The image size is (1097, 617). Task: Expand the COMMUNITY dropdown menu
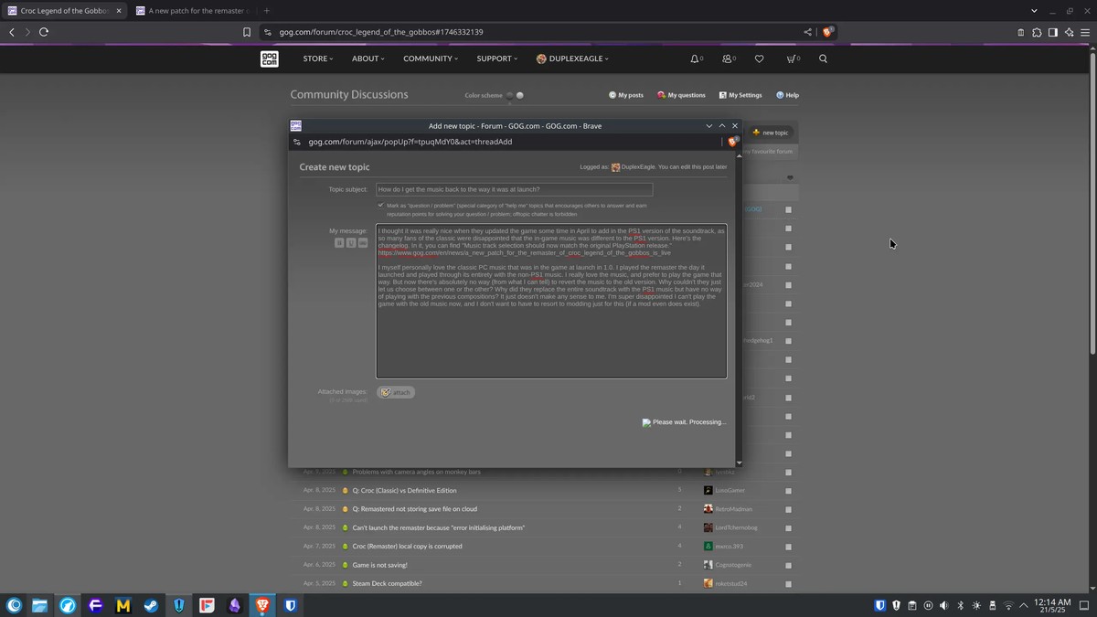pos(431,59)
